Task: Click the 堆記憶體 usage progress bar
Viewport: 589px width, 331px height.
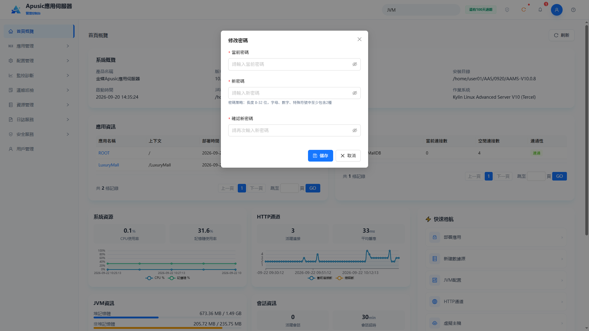Action: click(167, 318)
